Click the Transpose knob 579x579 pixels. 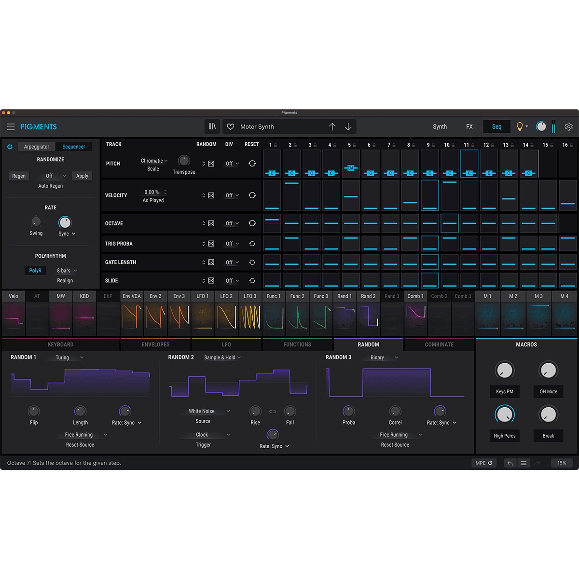point(184,161)
